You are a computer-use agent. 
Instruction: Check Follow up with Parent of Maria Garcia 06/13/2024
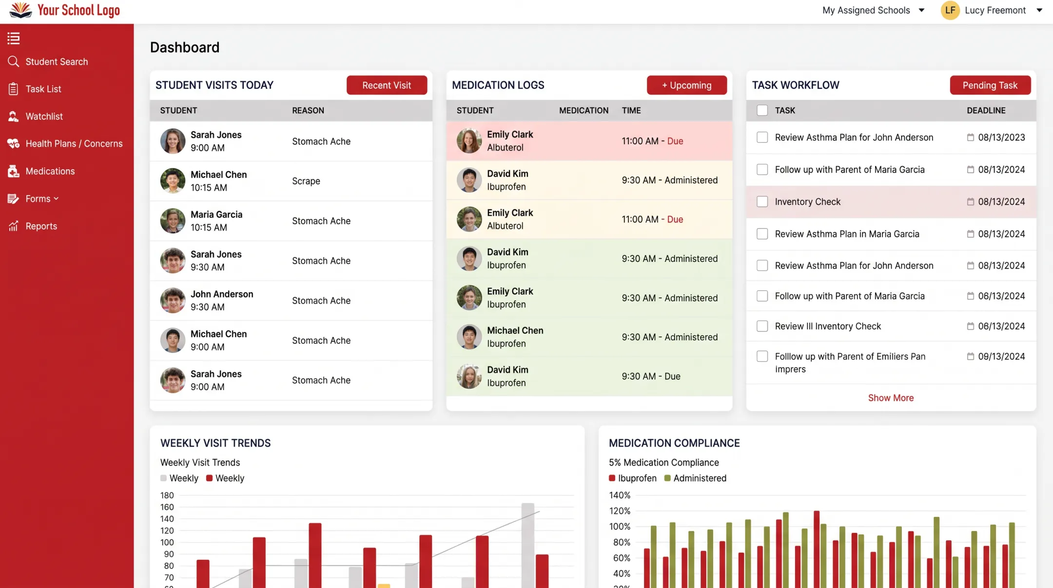762,296
